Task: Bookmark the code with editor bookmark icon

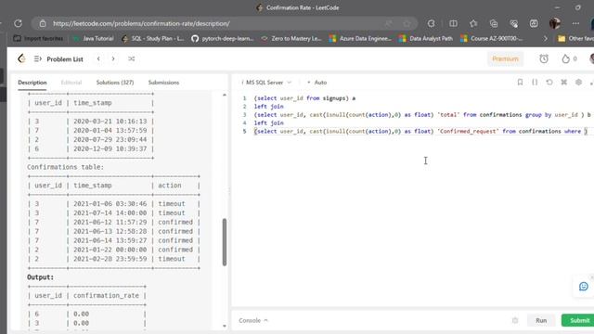Action: (x=520, y=83)
